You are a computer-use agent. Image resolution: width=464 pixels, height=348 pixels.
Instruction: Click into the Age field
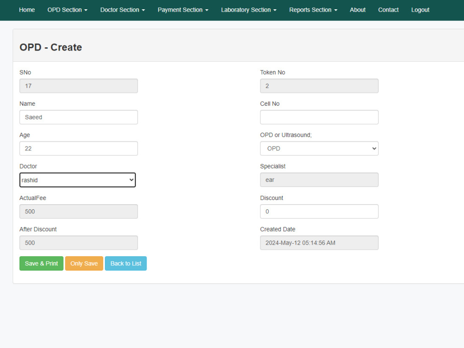pyautogui.click(x=78, y=148)
